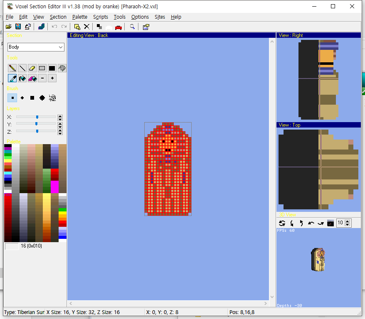Viewport: 365px width, 319px height.
Task: Select the gray smooth normals tool
Action: point(62,68)
